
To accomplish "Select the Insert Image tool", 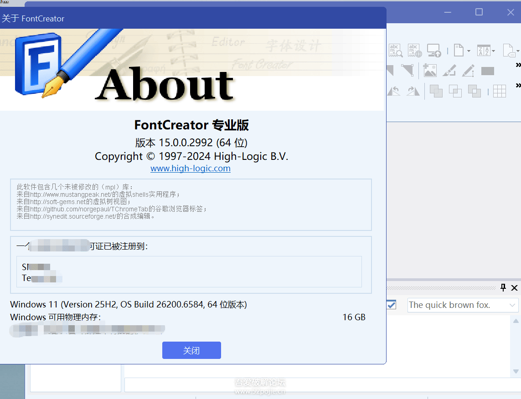I will click(429, 71).
